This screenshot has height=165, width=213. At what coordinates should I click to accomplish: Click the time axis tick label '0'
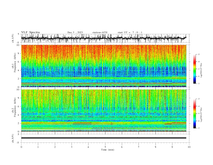21,147
